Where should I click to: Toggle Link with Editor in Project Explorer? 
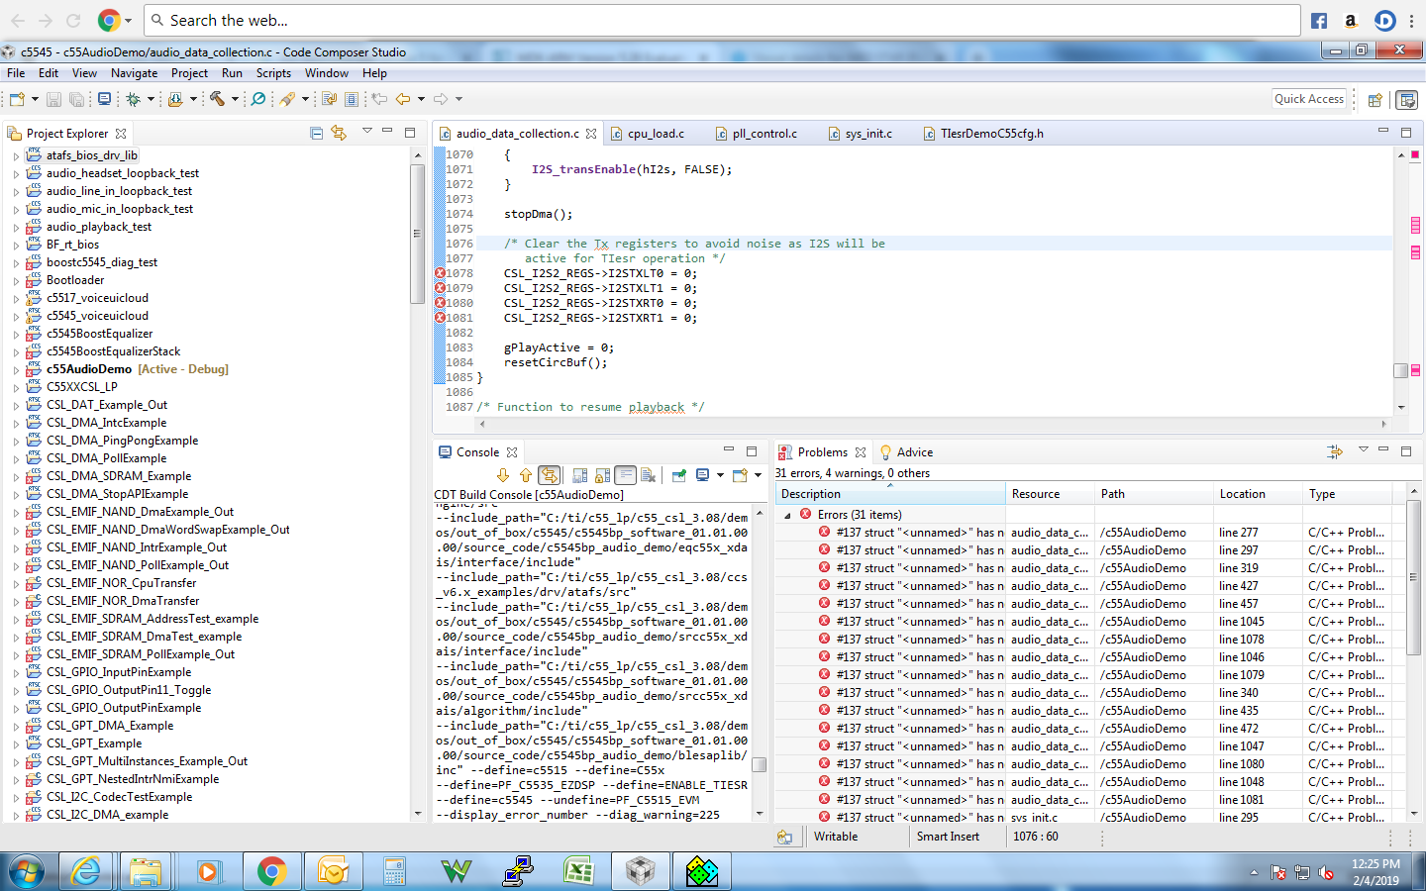click(339, 133)
